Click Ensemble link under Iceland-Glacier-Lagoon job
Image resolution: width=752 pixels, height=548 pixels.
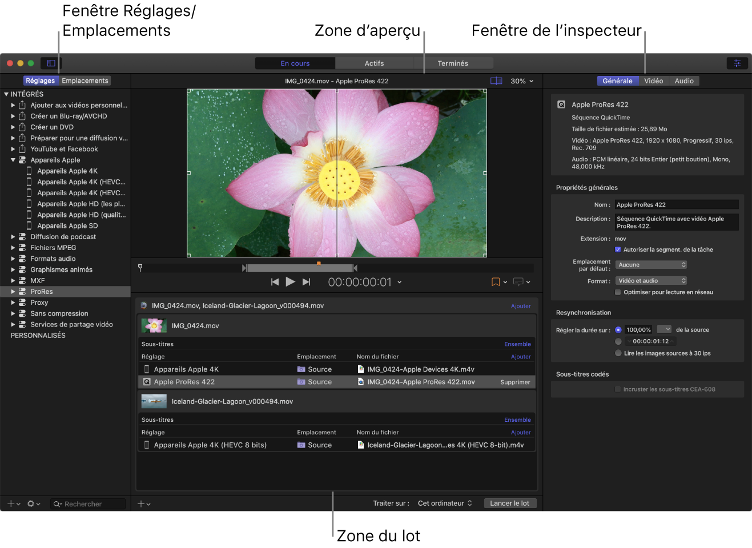tap(517, 420)
